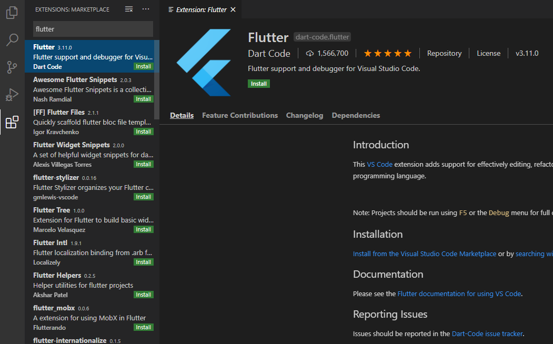
Task: Install Flutter Helpers extension
Action: pos(144,295)
